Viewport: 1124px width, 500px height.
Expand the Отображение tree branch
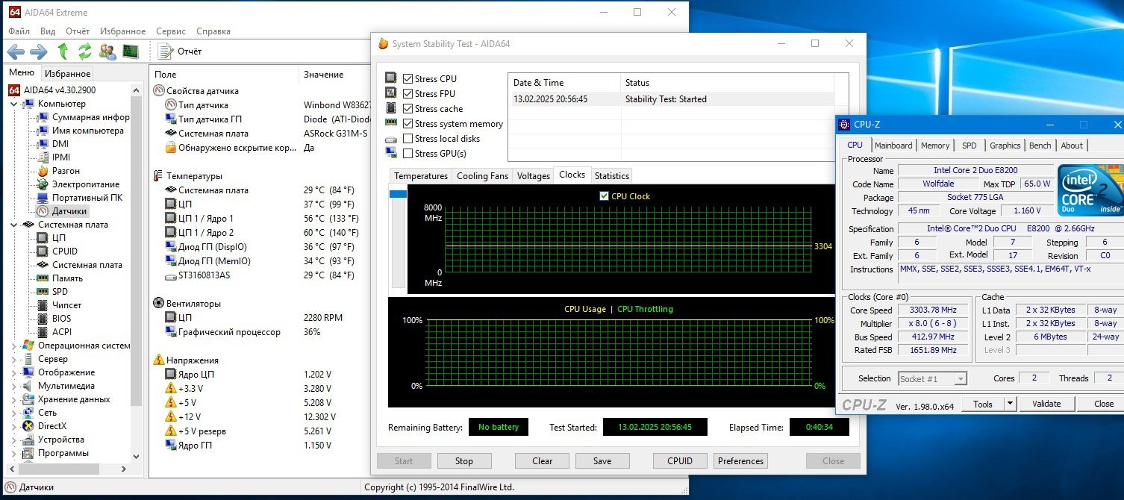coord(14,372)
